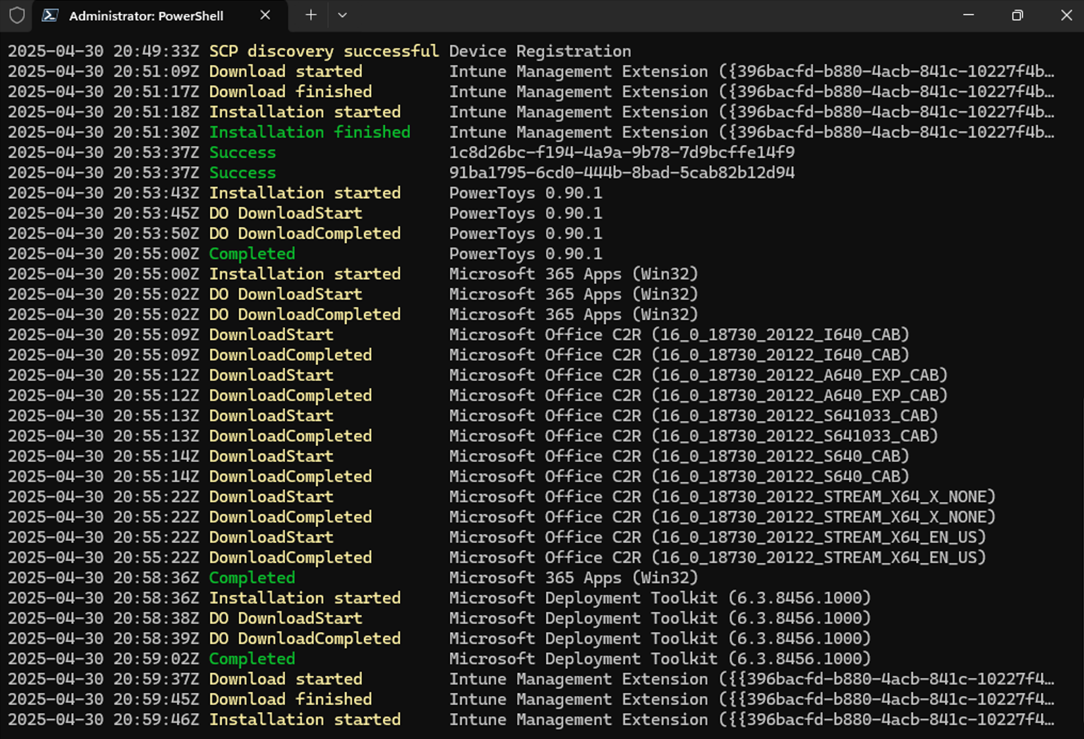Open the new tab dropdown chevron
The image size is (1084, 739).
click(x=342, y=15)
